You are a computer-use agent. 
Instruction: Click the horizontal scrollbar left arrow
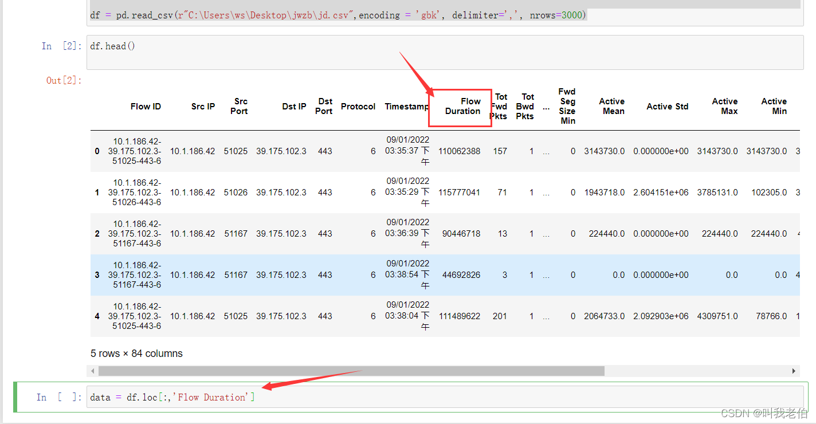click(x=92, y=371)
